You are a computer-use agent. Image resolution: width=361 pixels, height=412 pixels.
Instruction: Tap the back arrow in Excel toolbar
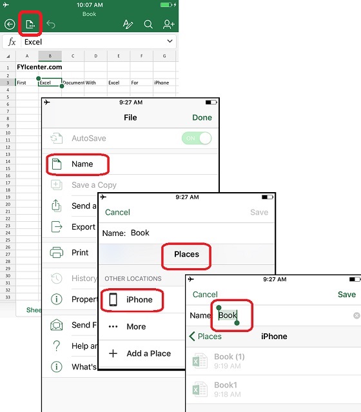pyautogui.click(x=10, y=25)
